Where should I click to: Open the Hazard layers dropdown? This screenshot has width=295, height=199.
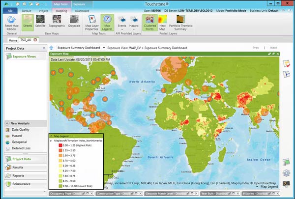tap(134, 23)
